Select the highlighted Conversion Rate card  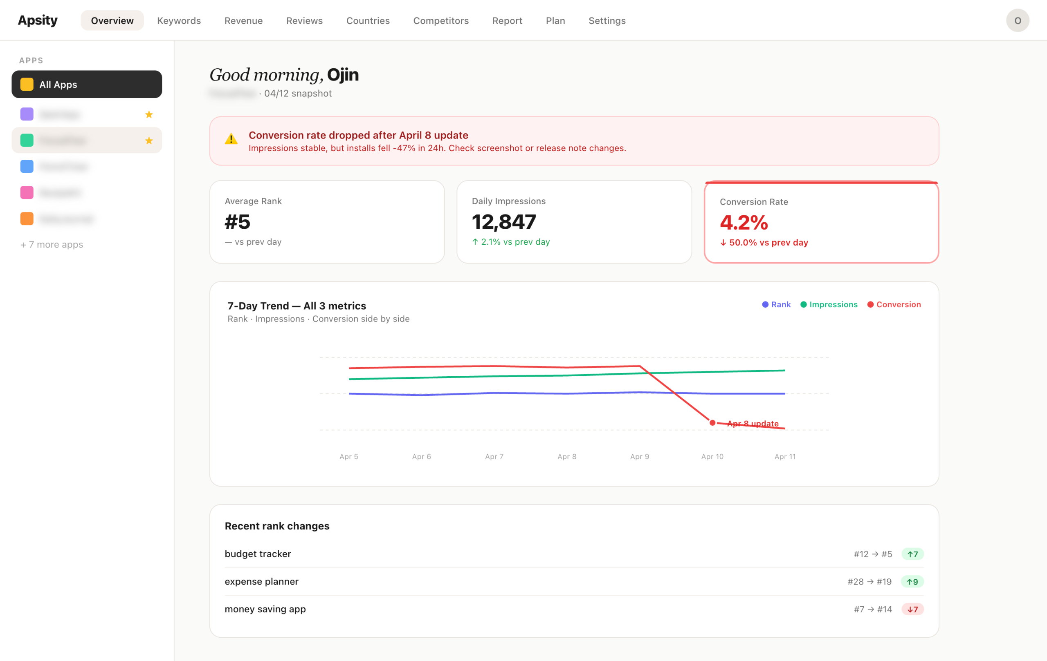click(x=821, y=222)
